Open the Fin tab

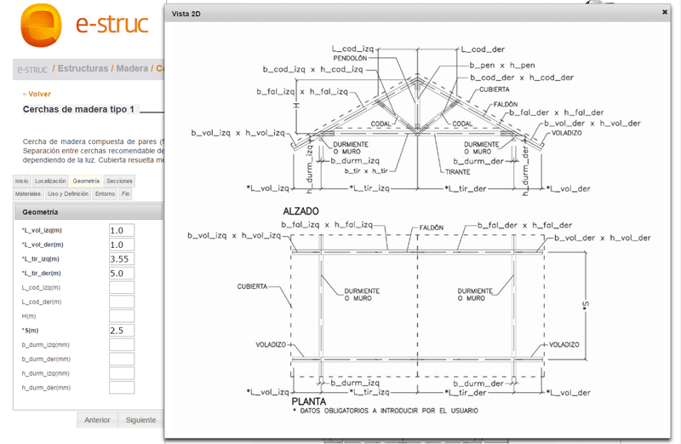point(125,194)
